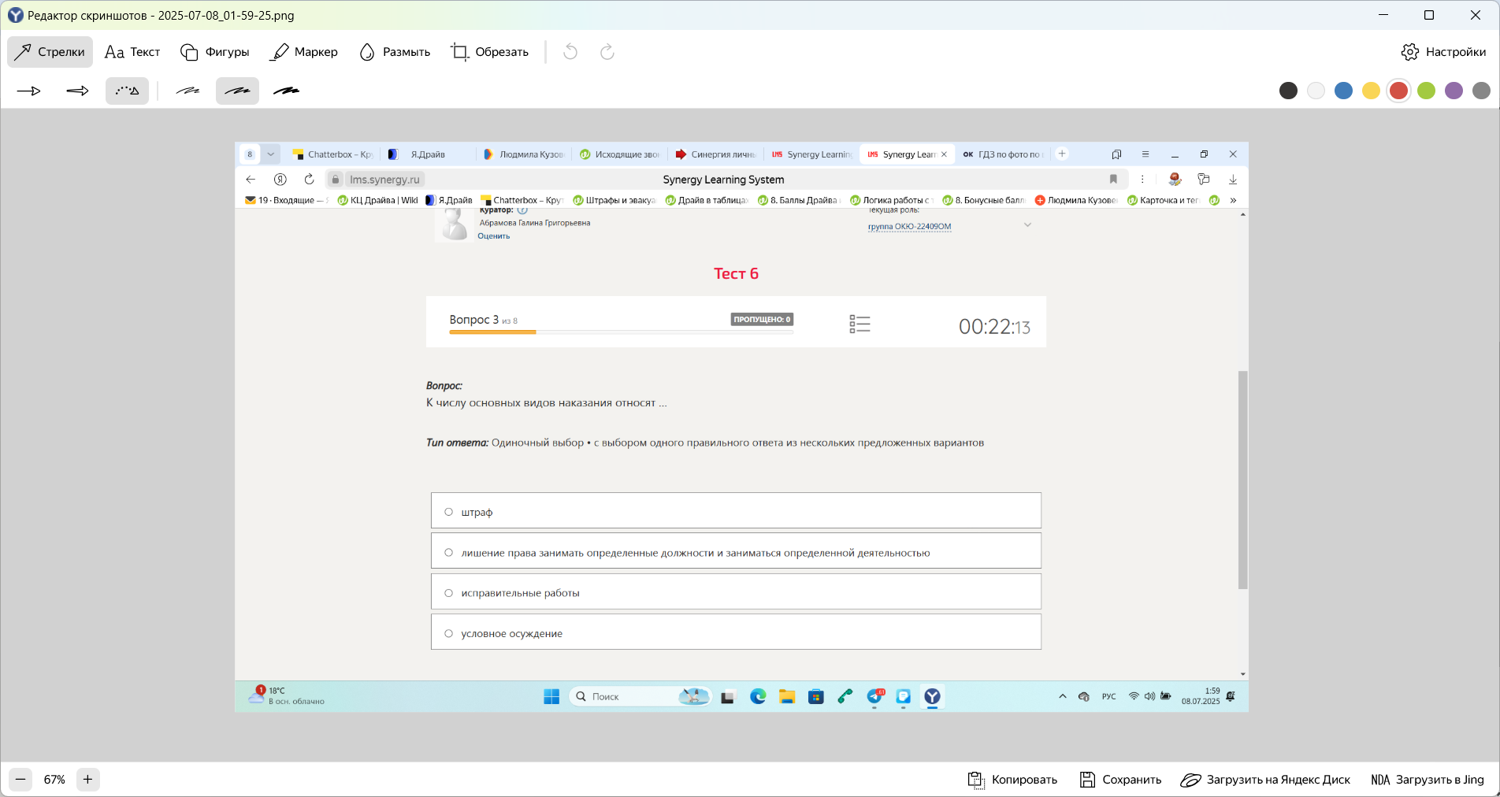This screenshot has width=1500, height=797.
Task: Choose the green color swatch
Action: point(1426,91)
